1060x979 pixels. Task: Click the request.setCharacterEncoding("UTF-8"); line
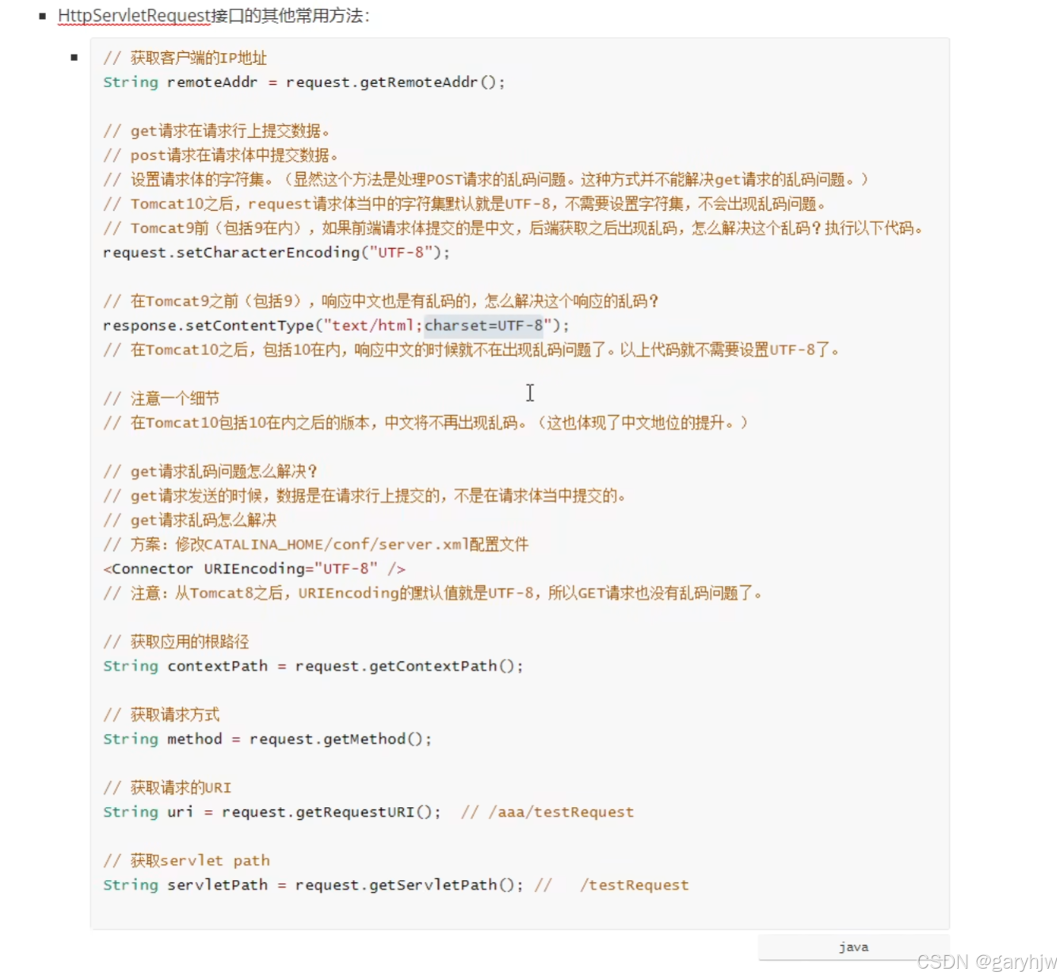[276, 252]
